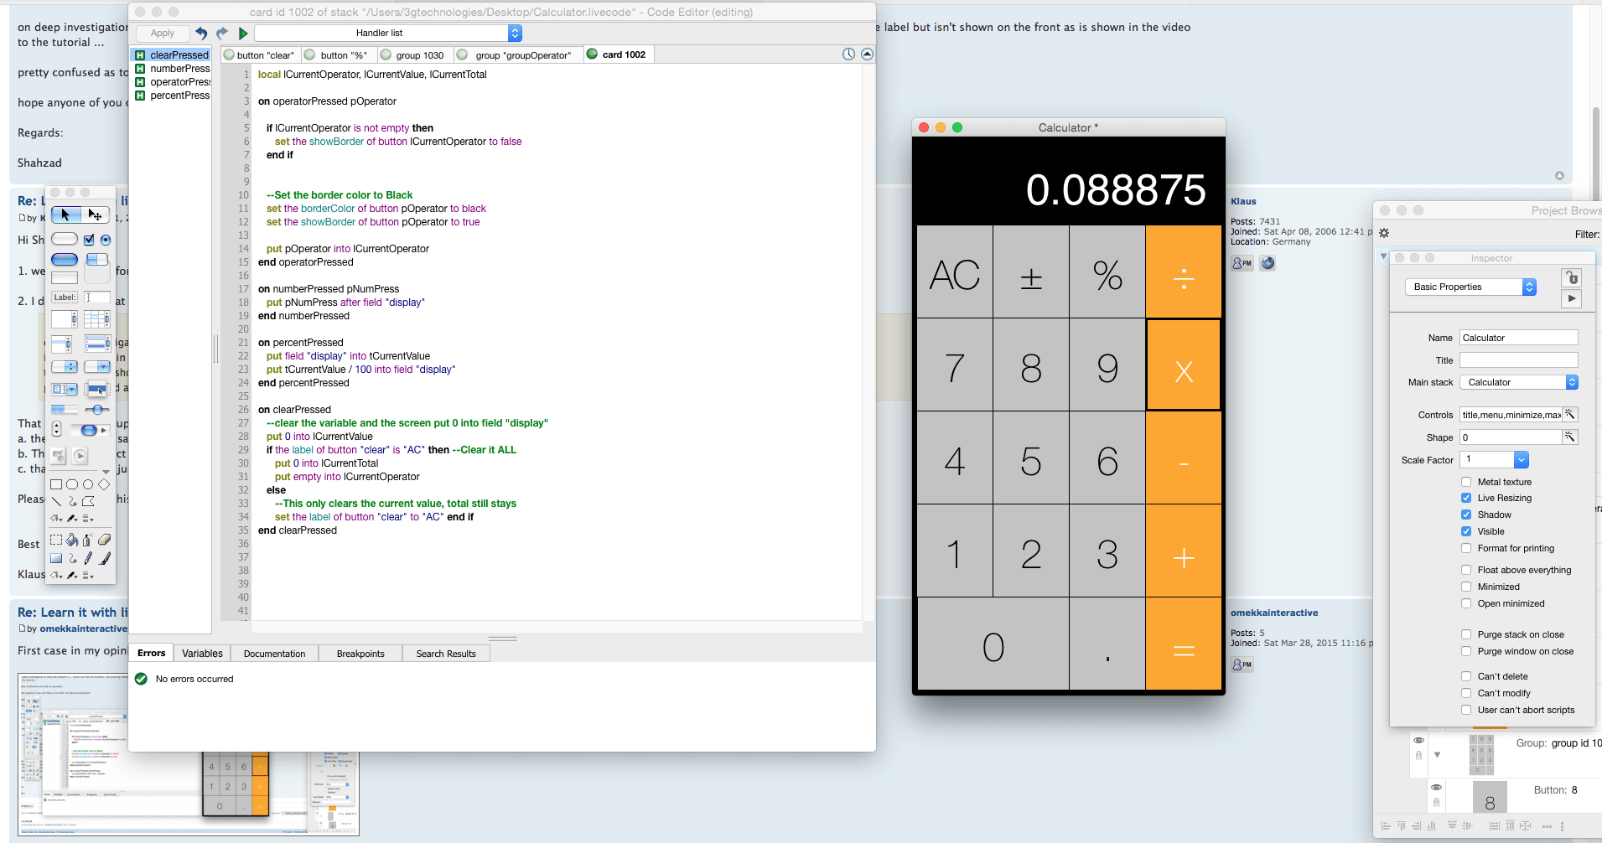Click the clock history icon in Code Editor
Viewport: 1602px width, 843px height.
click(848, 54)
